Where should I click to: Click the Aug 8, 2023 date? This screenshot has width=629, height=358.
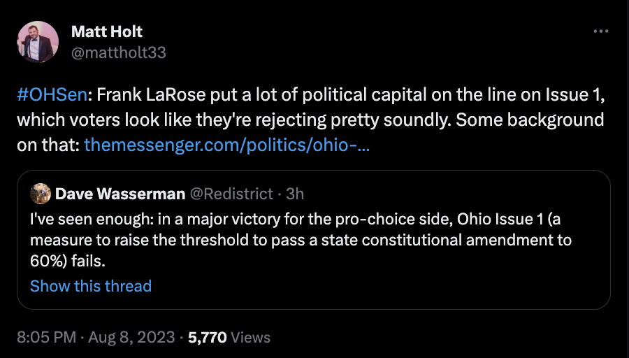[x=131, y=337]
